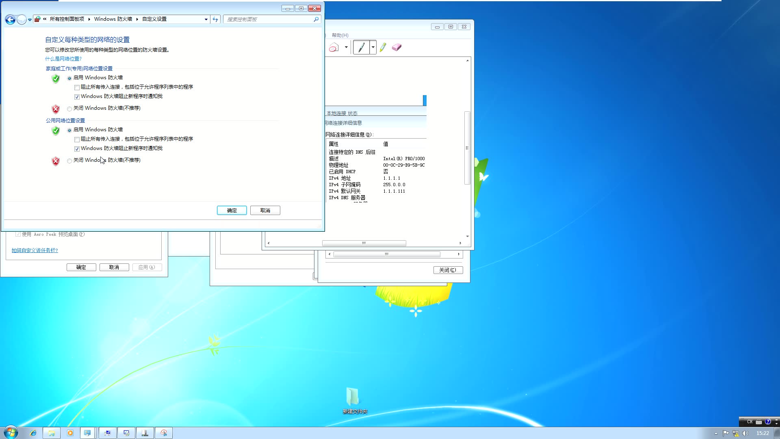Pick the Highlighter tool in the Journal toolbar
The height and width of the screenshot is (439, 780).
pos(382,47)
